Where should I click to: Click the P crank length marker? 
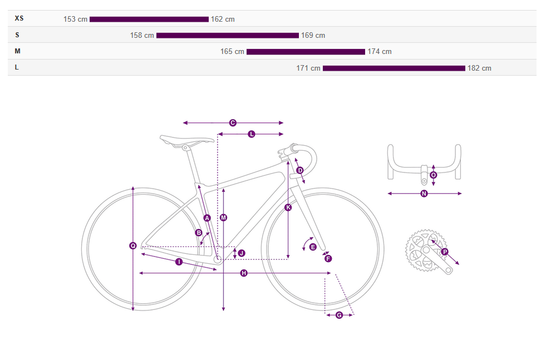pyautogui.click(x=445, y=252)
